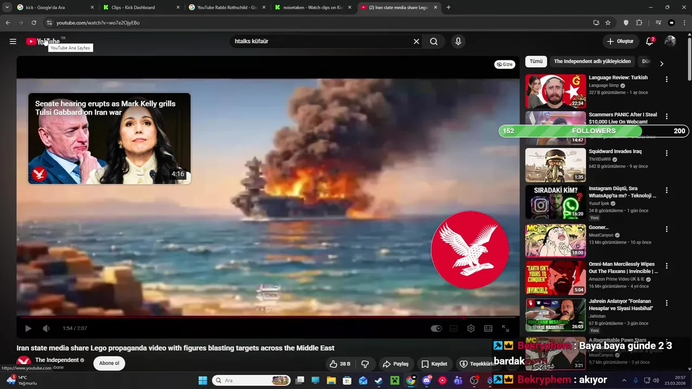
Task: Open browser extensions puzzle icon
Action: click(639, 23)
